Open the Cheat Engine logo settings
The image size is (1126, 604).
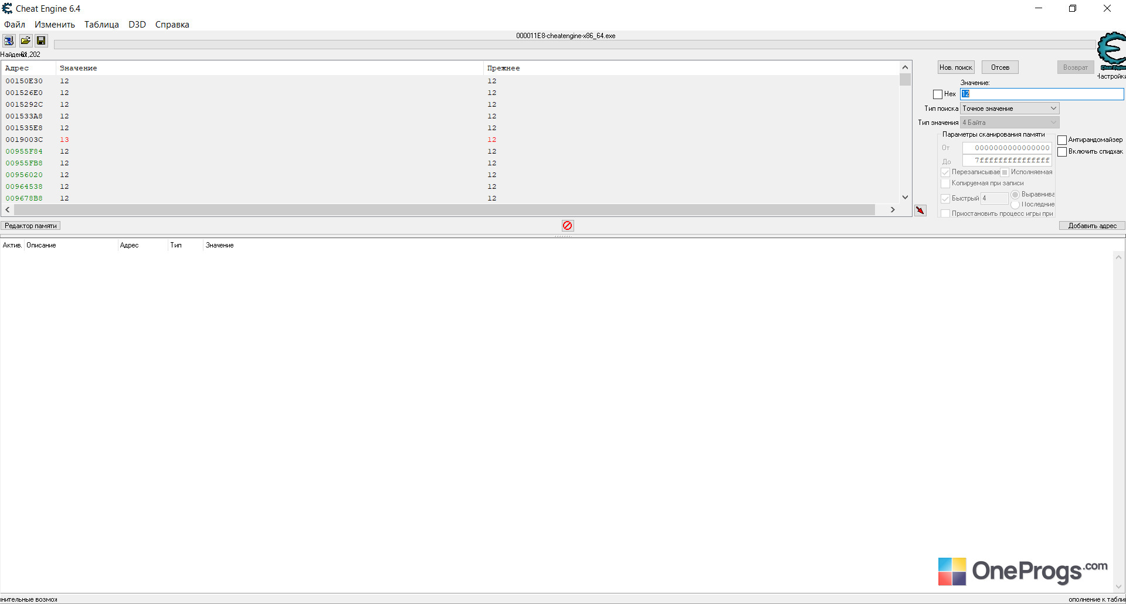click(1112, 50)
